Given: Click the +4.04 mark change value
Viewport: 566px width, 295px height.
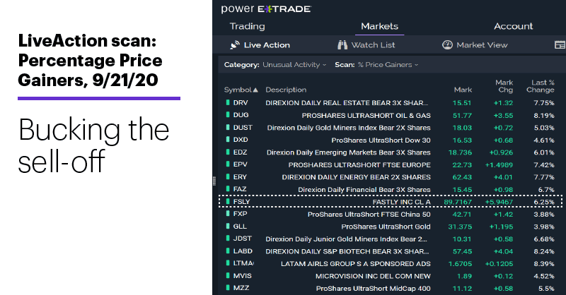Looking at the screenshot, I should (503, 251).
